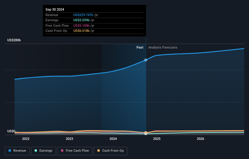This screenshot has height=159, width=249.
Task: Click the Sep 30 2024 tooltip date
Action: [55, 9]
